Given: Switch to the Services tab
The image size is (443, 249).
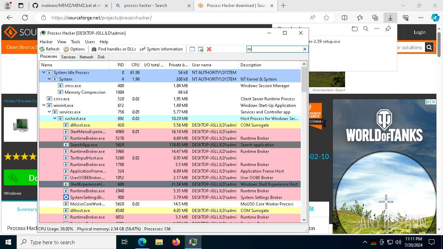Looking at the screenshot, I should pyautogui.click(x=69, y=57).
